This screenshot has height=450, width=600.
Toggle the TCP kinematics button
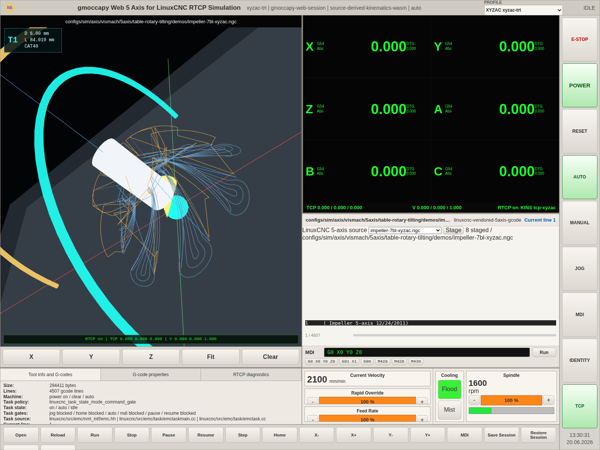point(579,406)
